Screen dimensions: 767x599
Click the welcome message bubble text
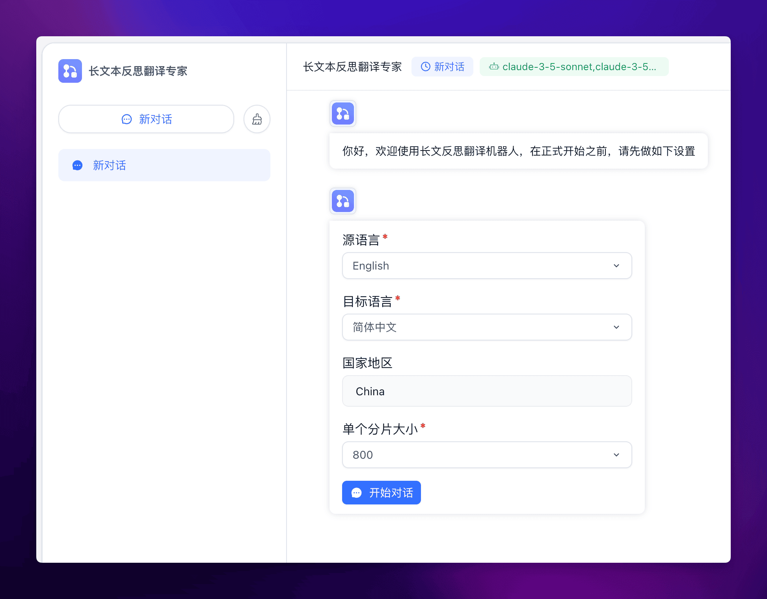518,151
